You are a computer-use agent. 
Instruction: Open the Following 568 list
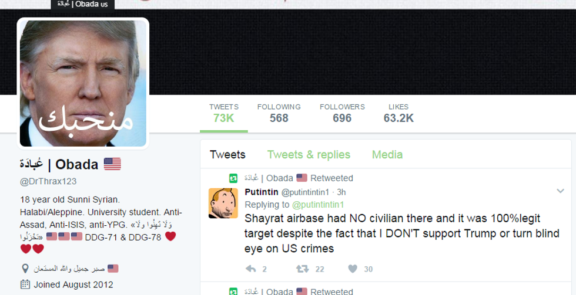(x=279, y=113)
